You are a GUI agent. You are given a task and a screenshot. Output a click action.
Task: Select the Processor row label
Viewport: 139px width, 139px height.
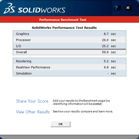(x=23, y=40)
